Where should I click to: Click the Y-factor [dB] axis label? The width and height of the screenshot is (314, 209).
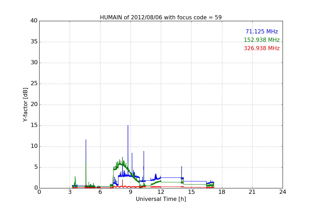[x=25, y=104]
